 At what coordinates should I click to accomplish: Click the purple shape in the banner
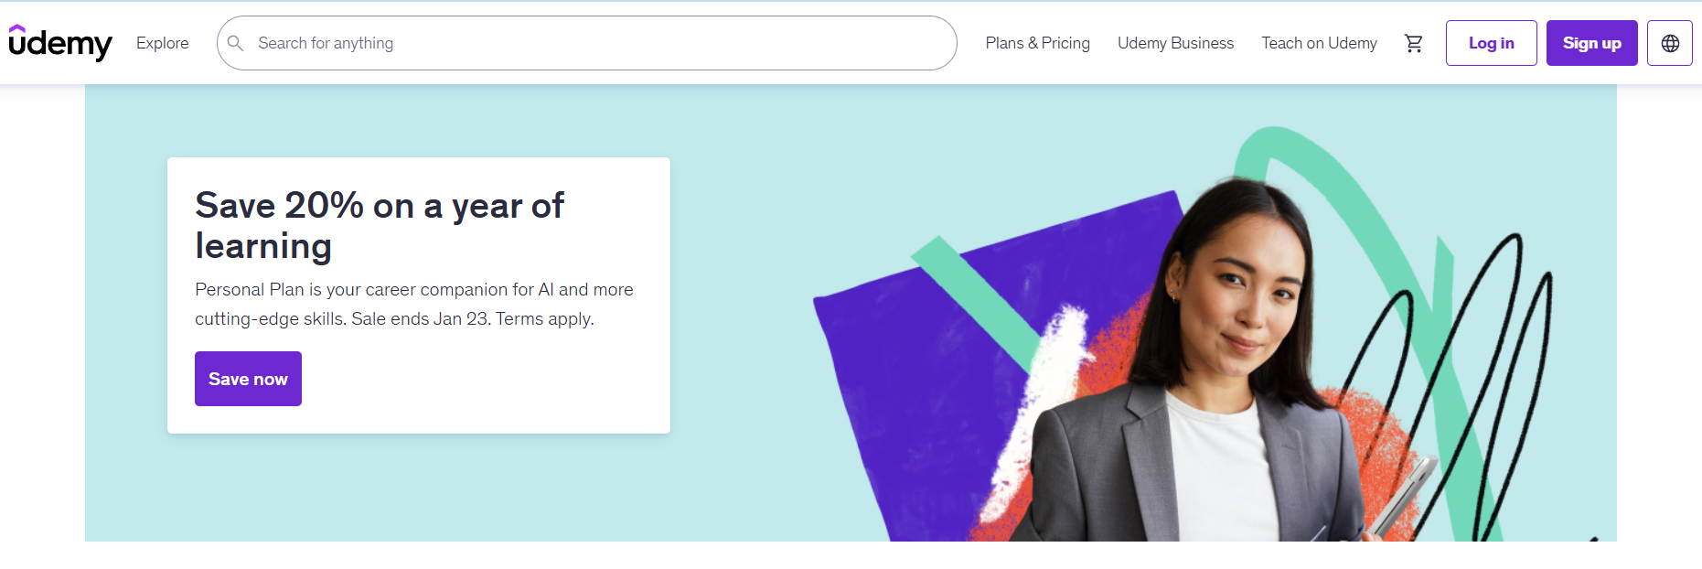[915, 384]
